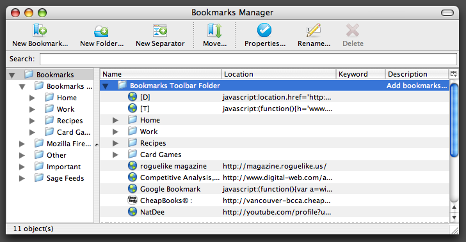466x242 pixels.
Task: Sort by the Description column header
Action: pyautogui.click(x=417, y=74)
